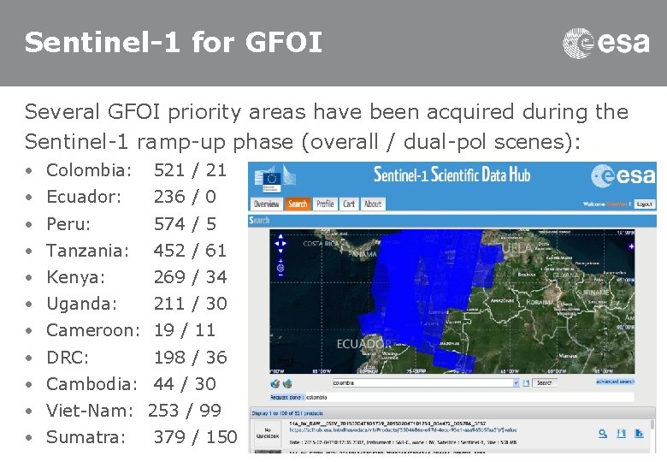
Task: Open the About tab
Action: tap(373, 204)
